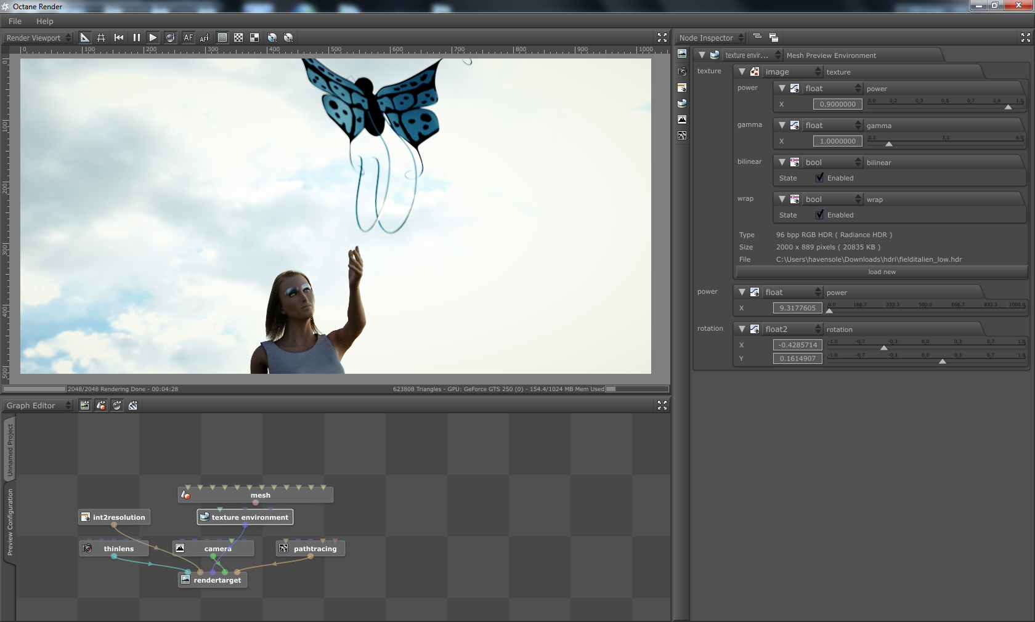Show the kernel node via sidebar icon

tap(682, 135)
